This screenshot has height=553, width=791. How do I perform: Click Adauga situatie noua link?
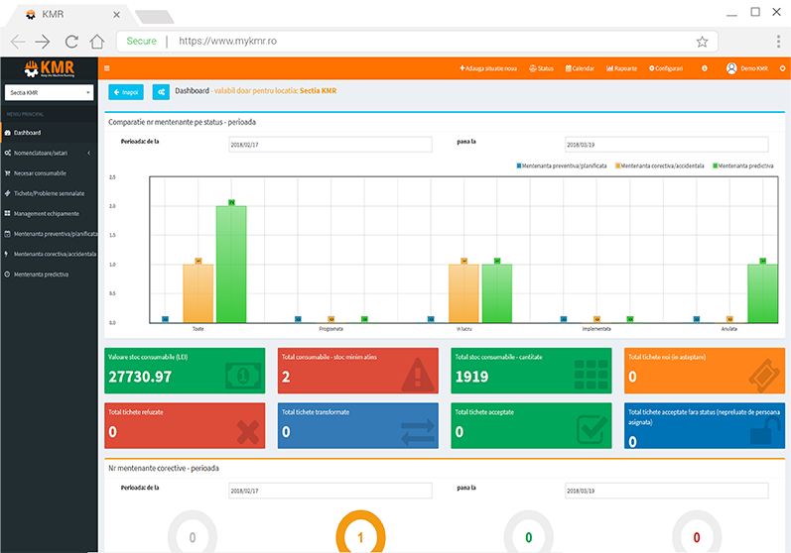(488, 68)
